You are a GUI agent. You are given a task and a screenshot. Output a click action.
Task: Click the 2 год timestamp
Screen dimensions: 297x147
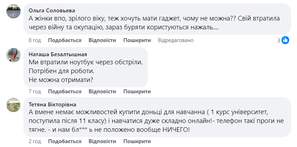click(34, 141)
